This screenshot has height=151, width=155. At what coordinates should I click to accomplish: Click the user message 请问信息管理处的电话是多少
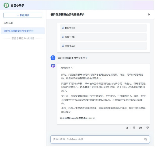(73, 58)
